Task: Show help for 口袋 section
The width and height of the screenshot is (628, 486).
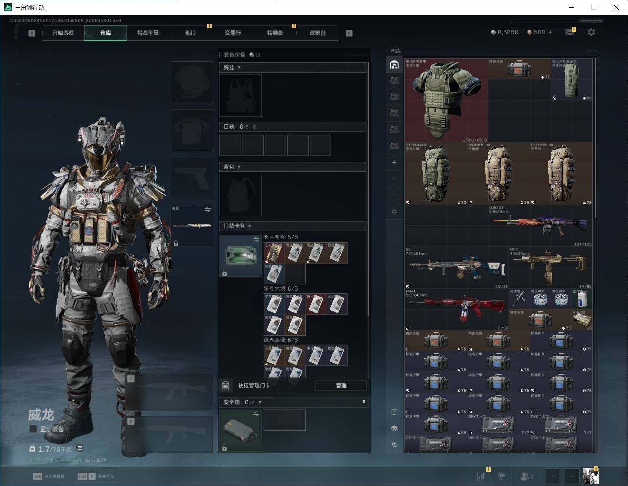Action: point(254,127)
